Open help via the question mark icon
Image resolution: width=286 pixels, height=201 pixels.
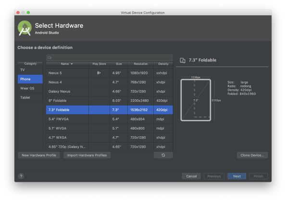point(21,176)
